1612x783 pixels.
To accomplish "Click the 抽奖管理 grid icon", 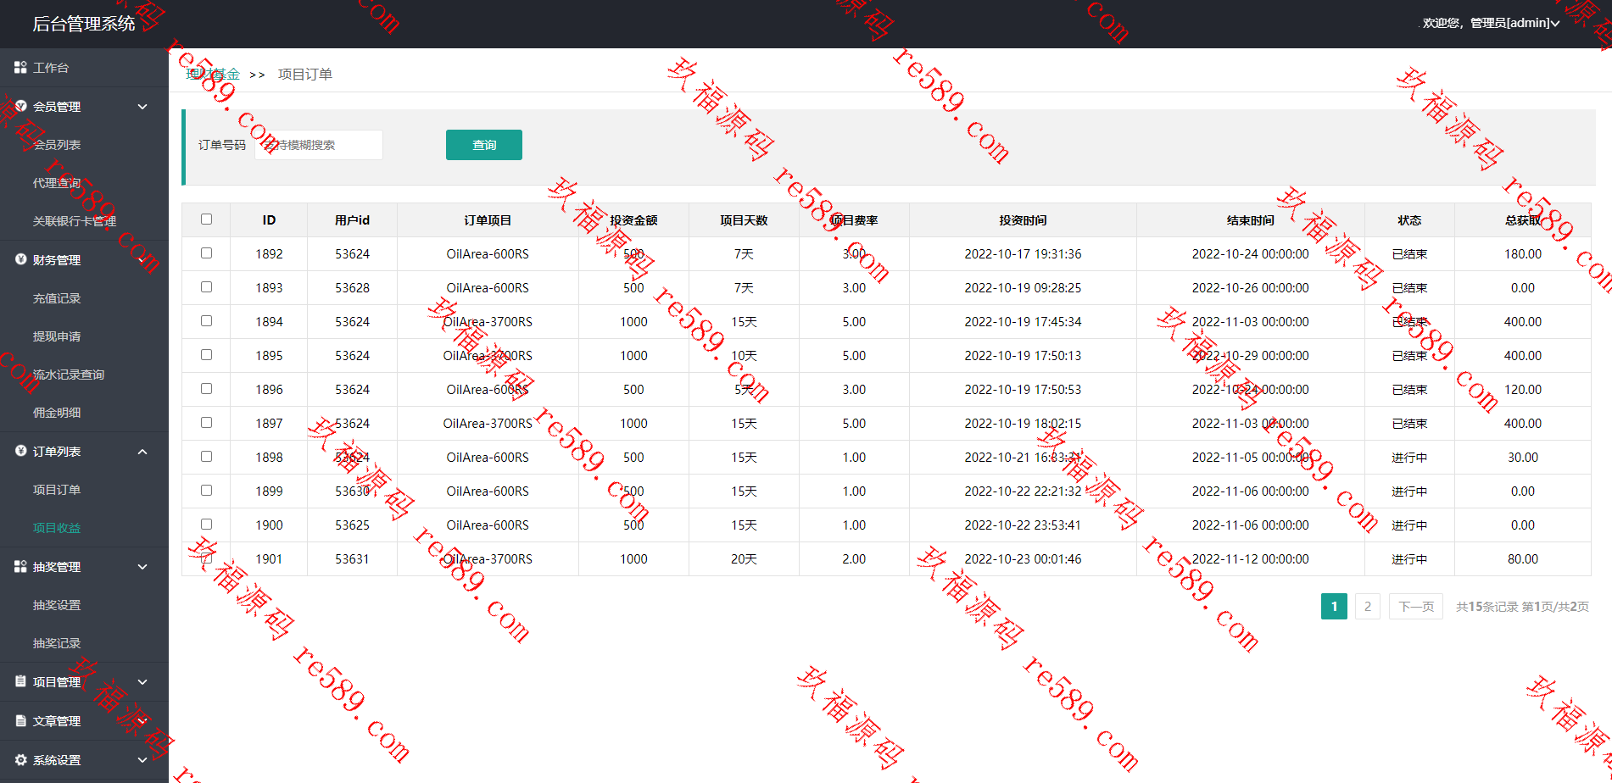I will pyautogui.click(x=20, y=566).
